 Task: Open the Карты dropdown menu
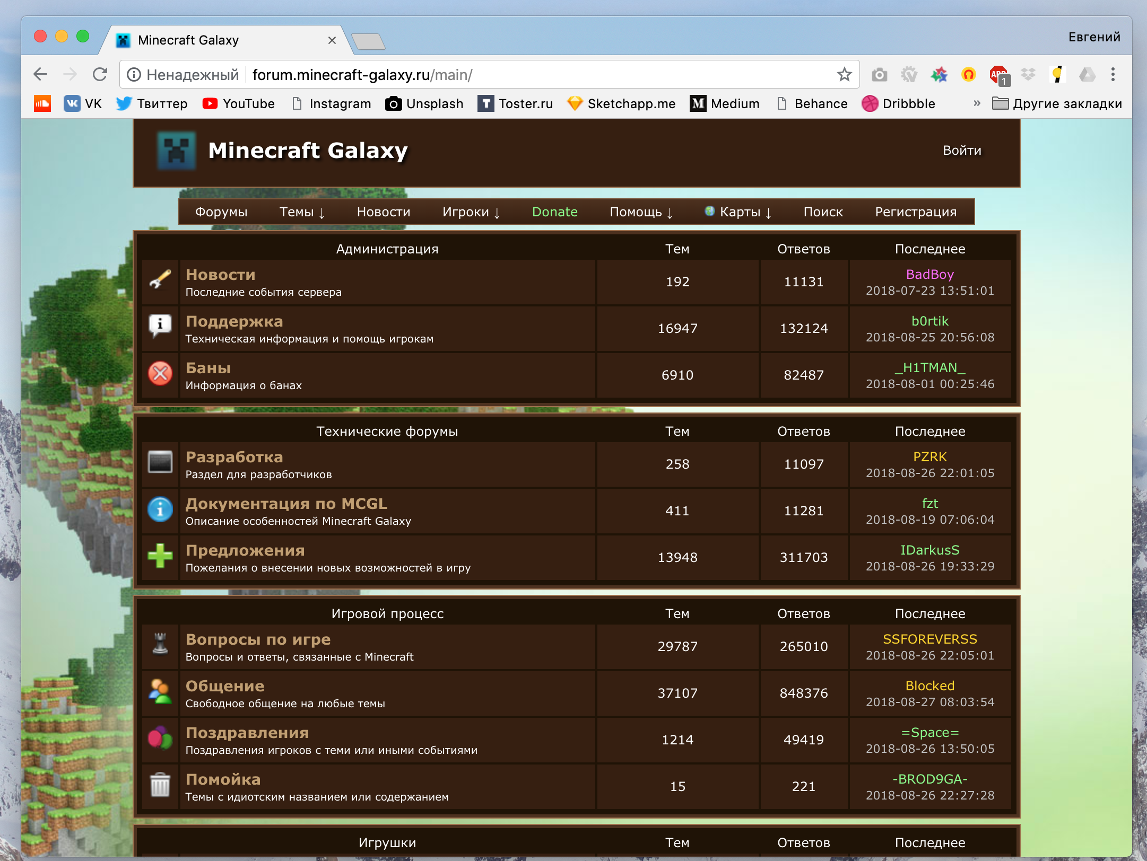click(738, 212)
